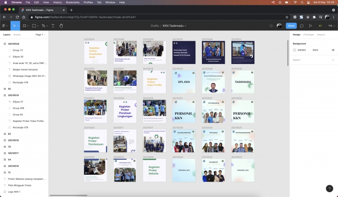The image size is (338, 197).
Task: Open the shape tools dropdown arrow
Action: coord(37,26)
